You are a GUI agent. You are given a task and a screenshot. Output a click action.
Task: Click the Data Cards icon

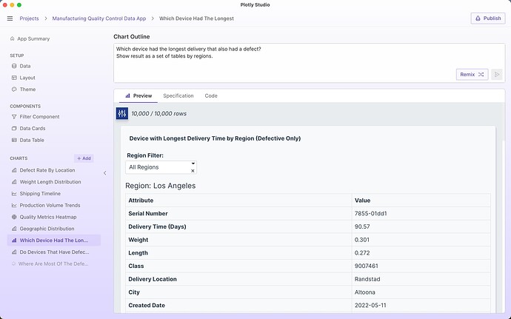point(14,128)
